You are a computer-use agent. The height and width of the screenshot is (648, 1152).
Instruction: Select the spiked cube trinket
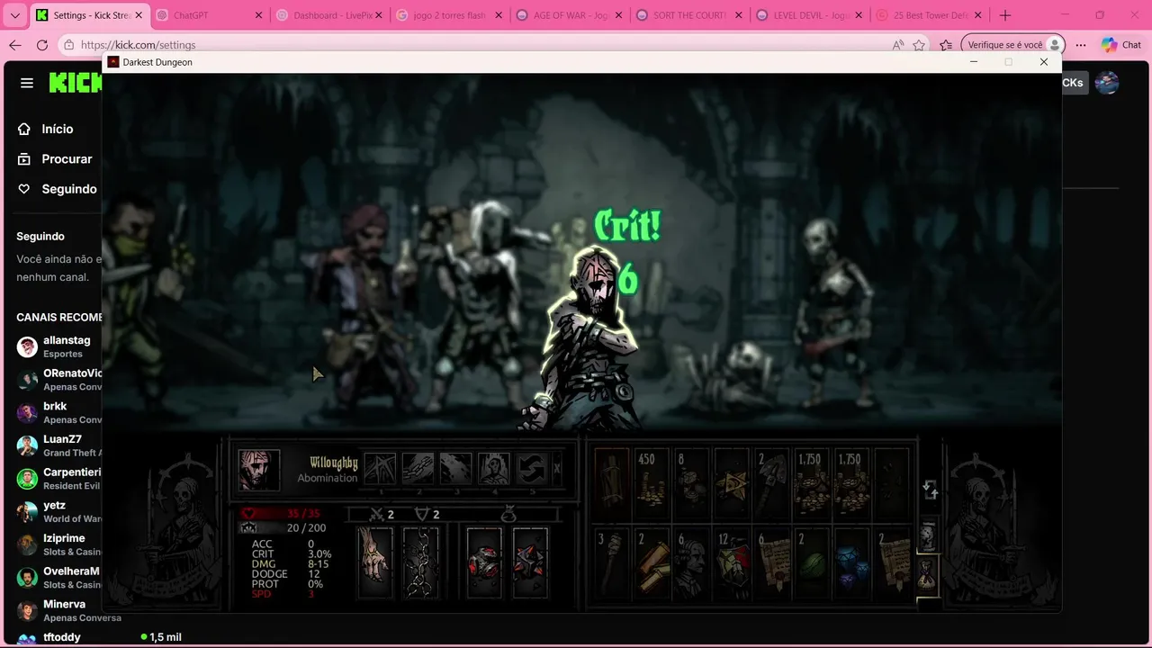click(529, 562)
